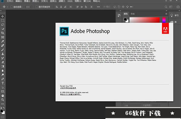Screen dimensions: 181x119
Task: Open the 帮助(H) menu
Action: 96,1
